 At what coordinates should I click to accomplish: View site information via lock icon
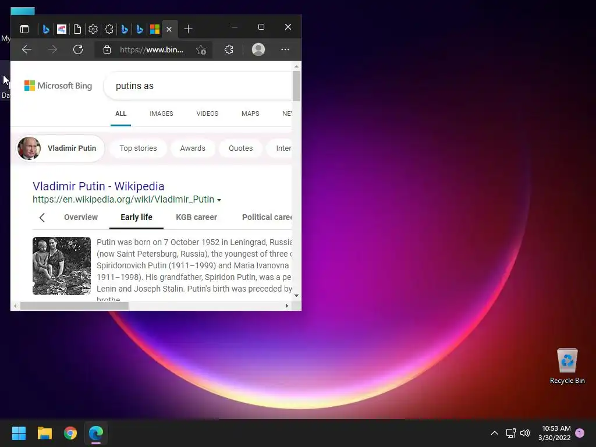tap(107, 49)
